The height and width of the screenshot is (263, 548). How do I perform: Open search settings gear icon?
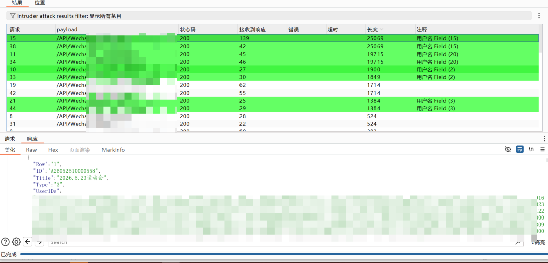click(16, 241)
